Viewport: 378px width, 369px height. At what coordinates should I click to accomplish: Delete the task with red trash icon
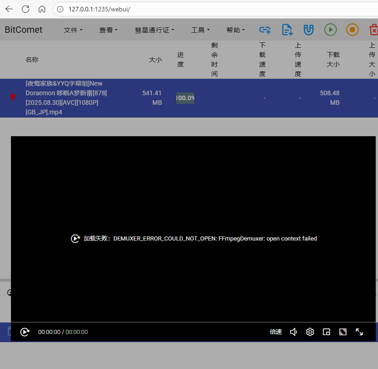coord(373,30)
